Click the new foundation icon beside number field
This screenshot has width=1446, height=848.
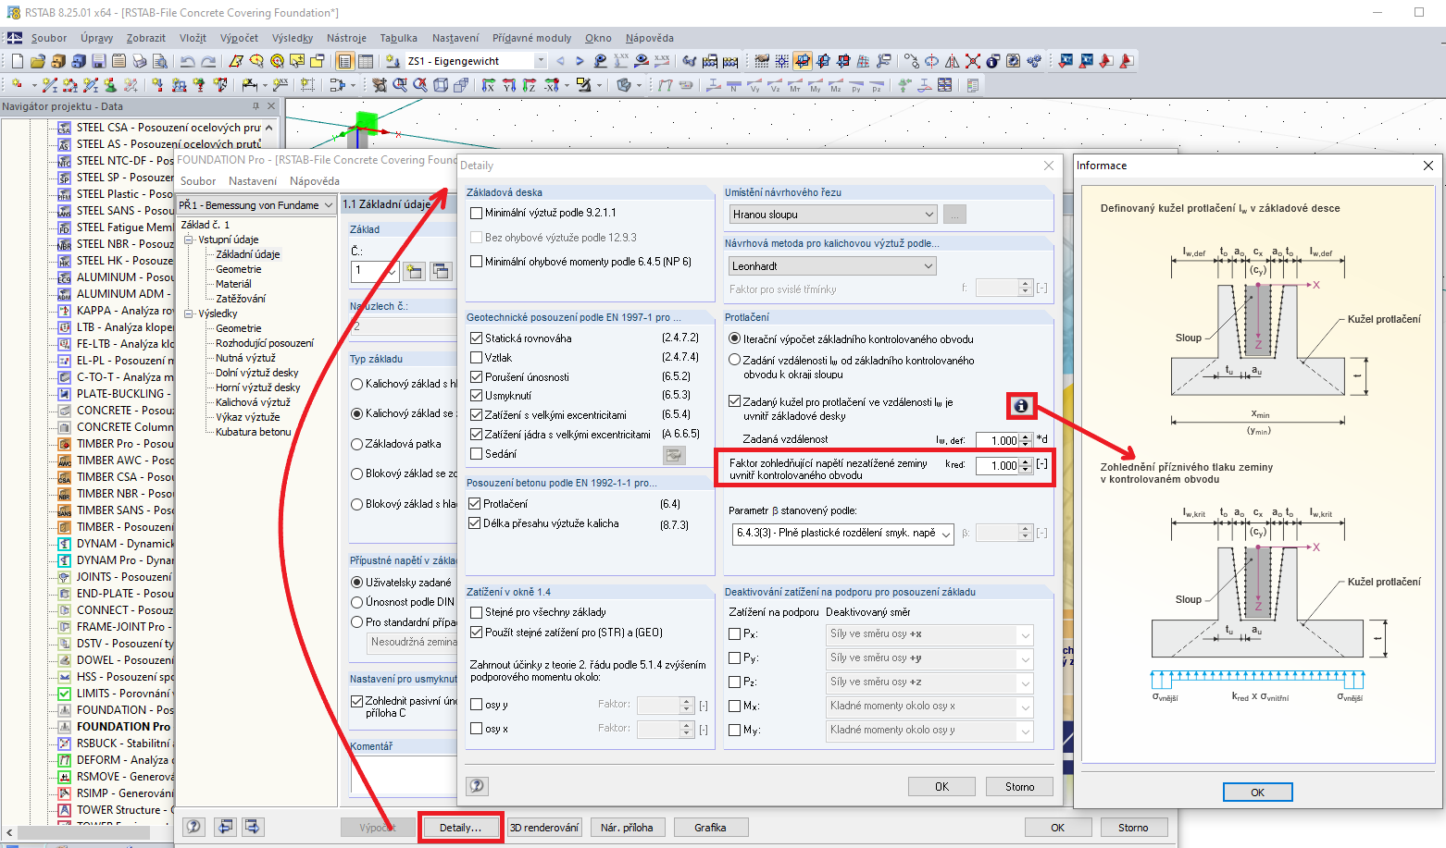pyautogui.click(x=414, y=271)
